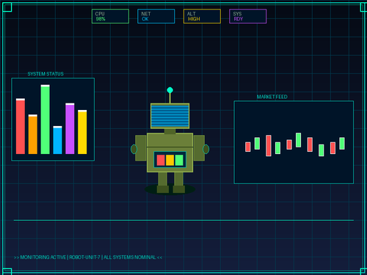Click the NET OK status box

pos(156,16)
